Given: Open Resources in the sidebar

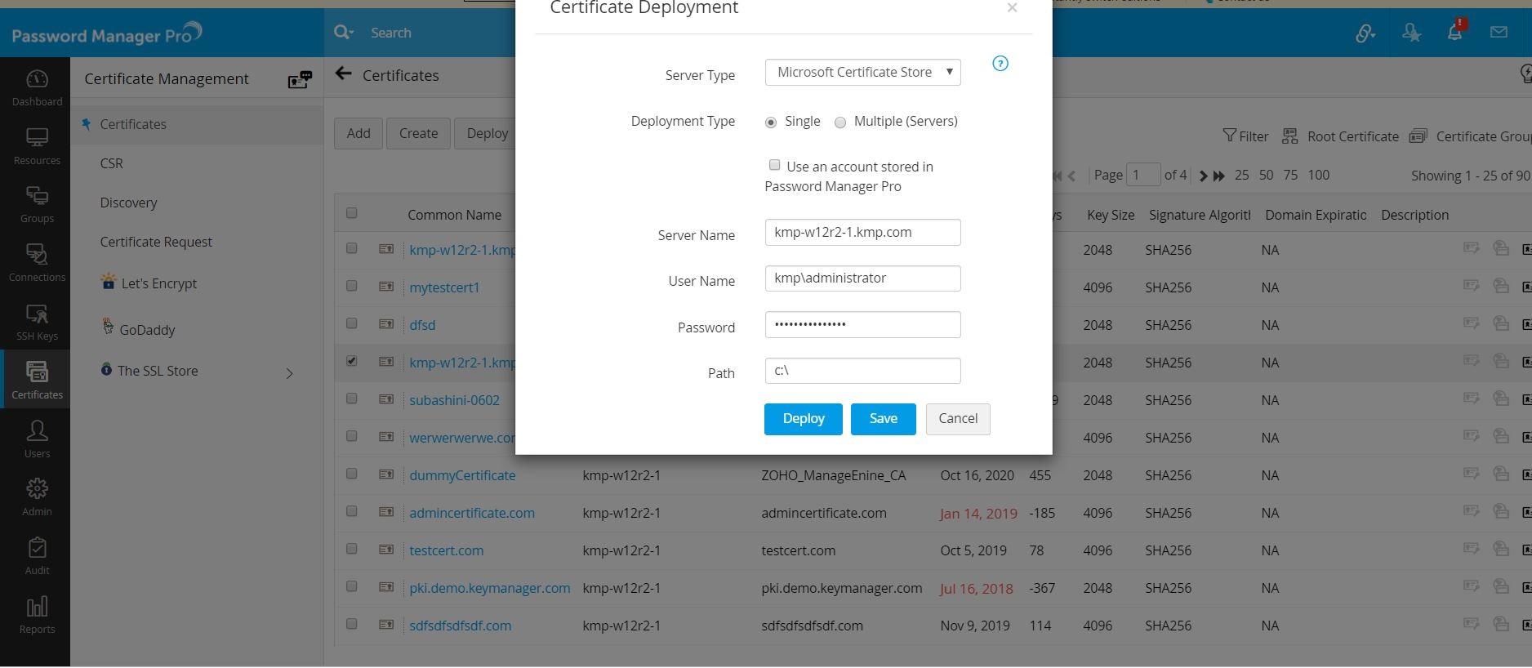Looking at the screenshot, I should (x=37, y=146).
